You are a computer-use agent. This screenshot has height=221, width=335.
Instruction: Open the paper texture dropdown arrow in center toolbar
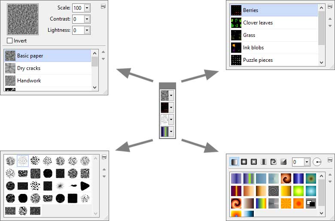pos(171,95)
